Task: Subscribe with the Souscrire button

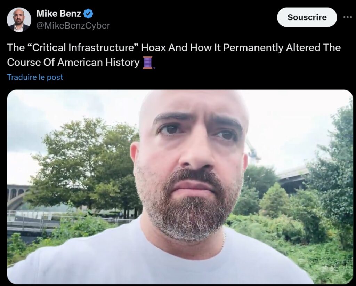Action: [307, 17]
